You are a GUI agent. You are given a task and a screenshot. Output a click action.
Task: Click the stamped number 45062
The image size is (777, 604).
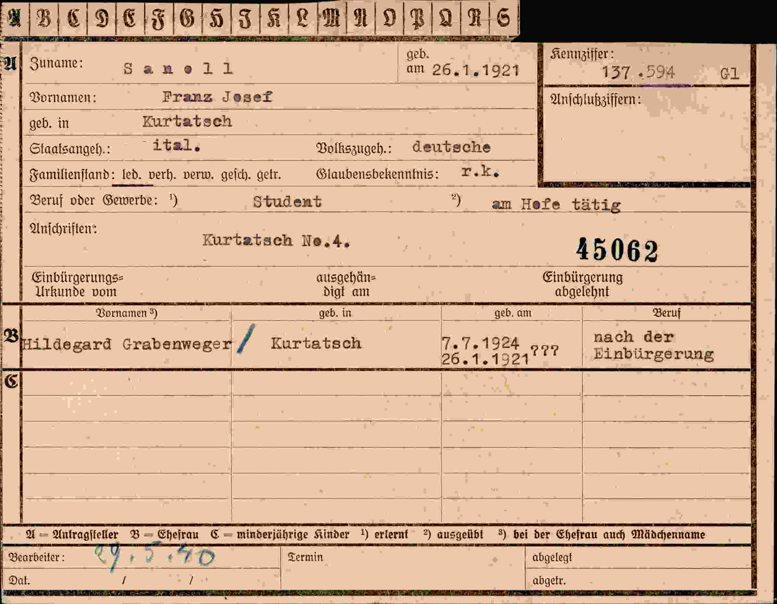point(617,250)
